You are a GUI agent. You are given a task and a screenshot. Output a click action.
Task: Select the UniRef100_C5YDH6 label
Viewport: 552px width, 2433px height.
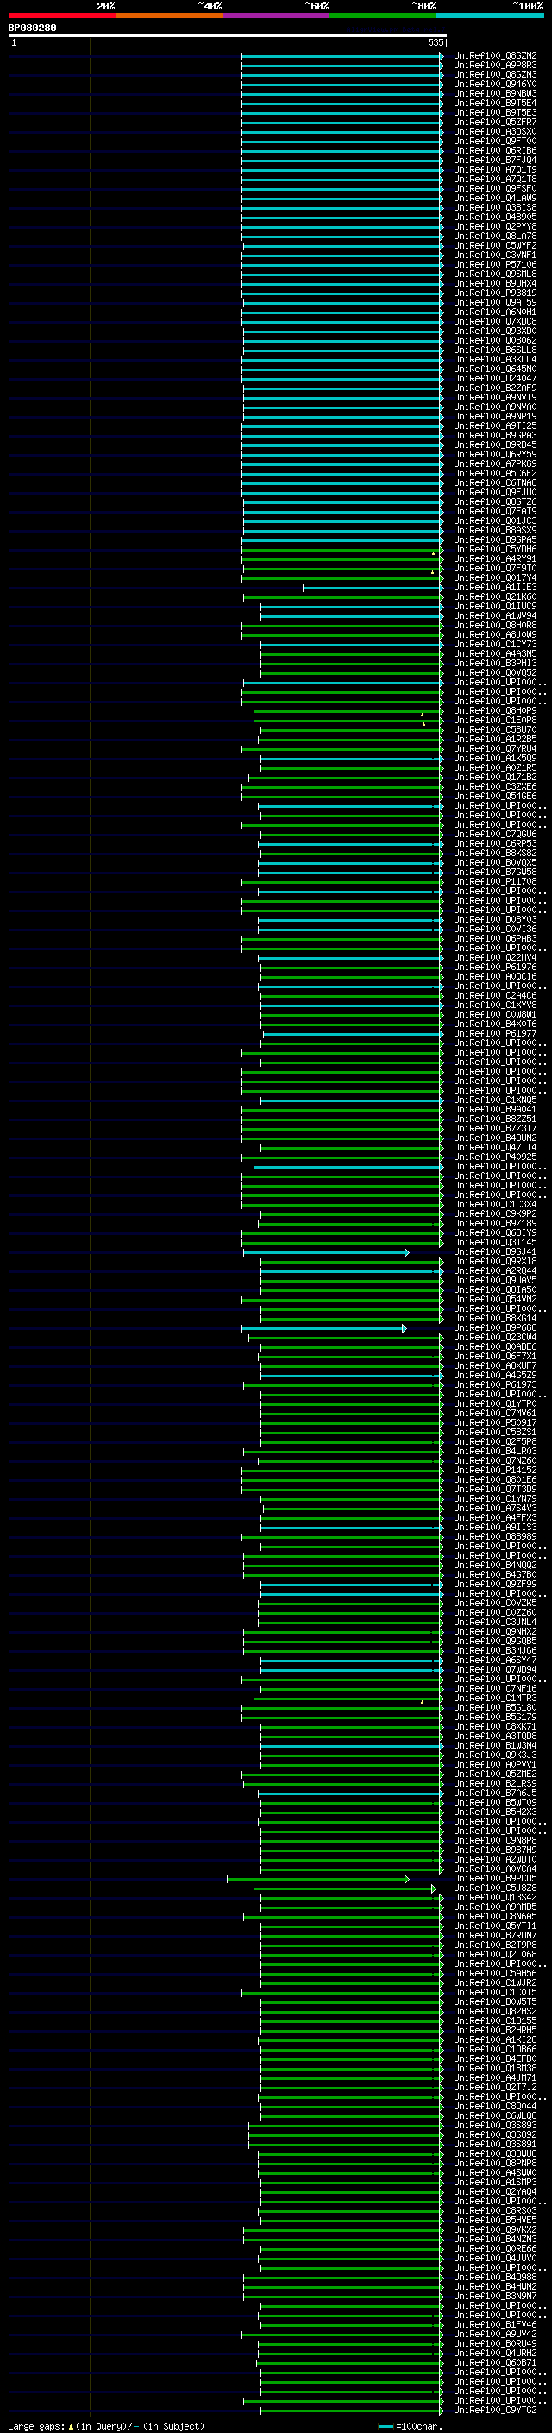[495, 550]
